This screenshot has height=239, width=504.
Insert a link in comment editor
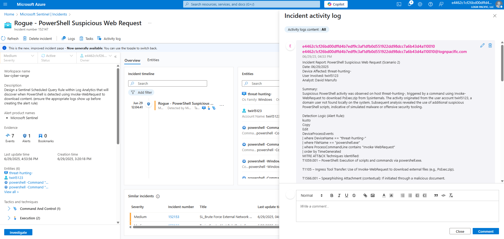point(365,195)
